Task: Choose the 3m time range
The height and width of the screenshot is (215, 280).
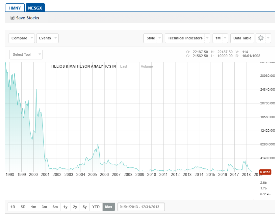Action: (x=44, y=207)
